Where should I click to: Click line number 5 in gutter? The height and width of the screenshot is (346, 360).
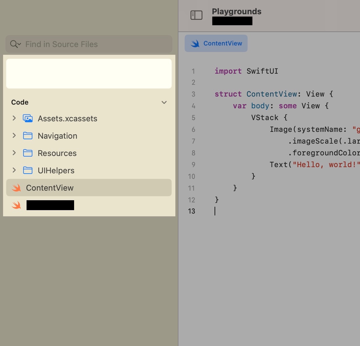(193, 118)
